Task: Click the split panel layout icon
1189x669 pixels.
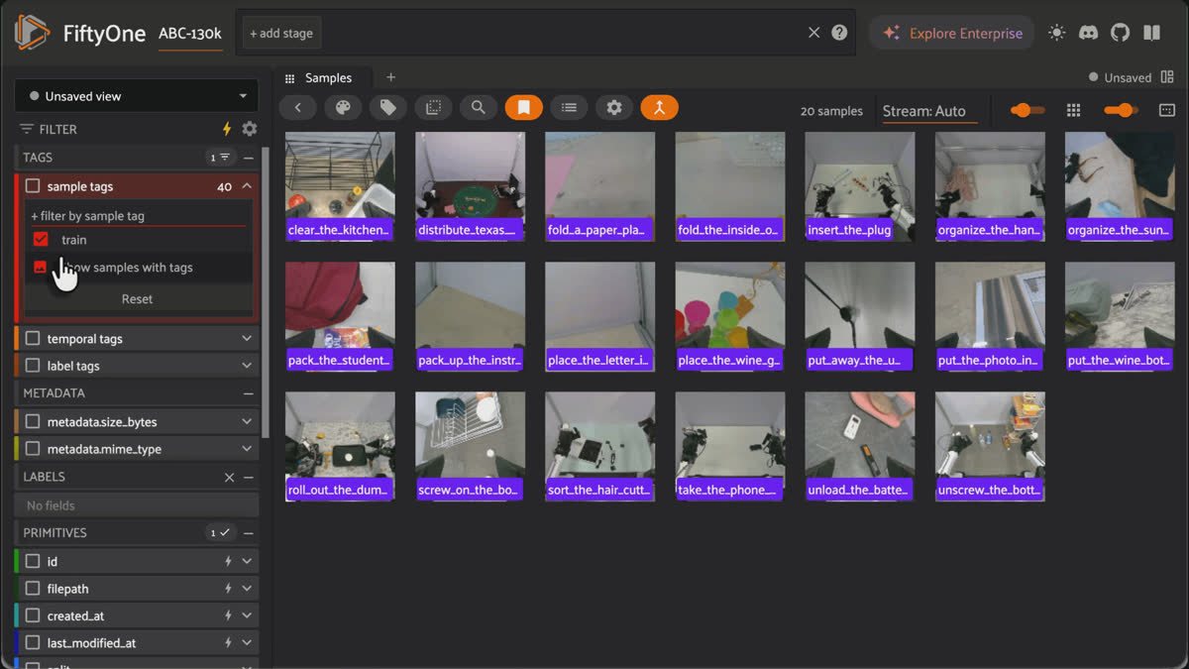Action: [1167, 77]
